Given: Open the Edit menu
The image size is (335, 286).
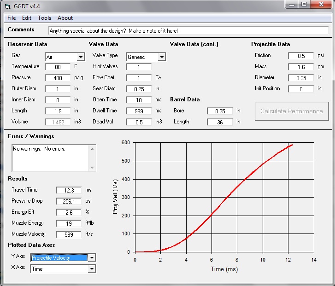Looking at the screenshot, I should 27,18.
